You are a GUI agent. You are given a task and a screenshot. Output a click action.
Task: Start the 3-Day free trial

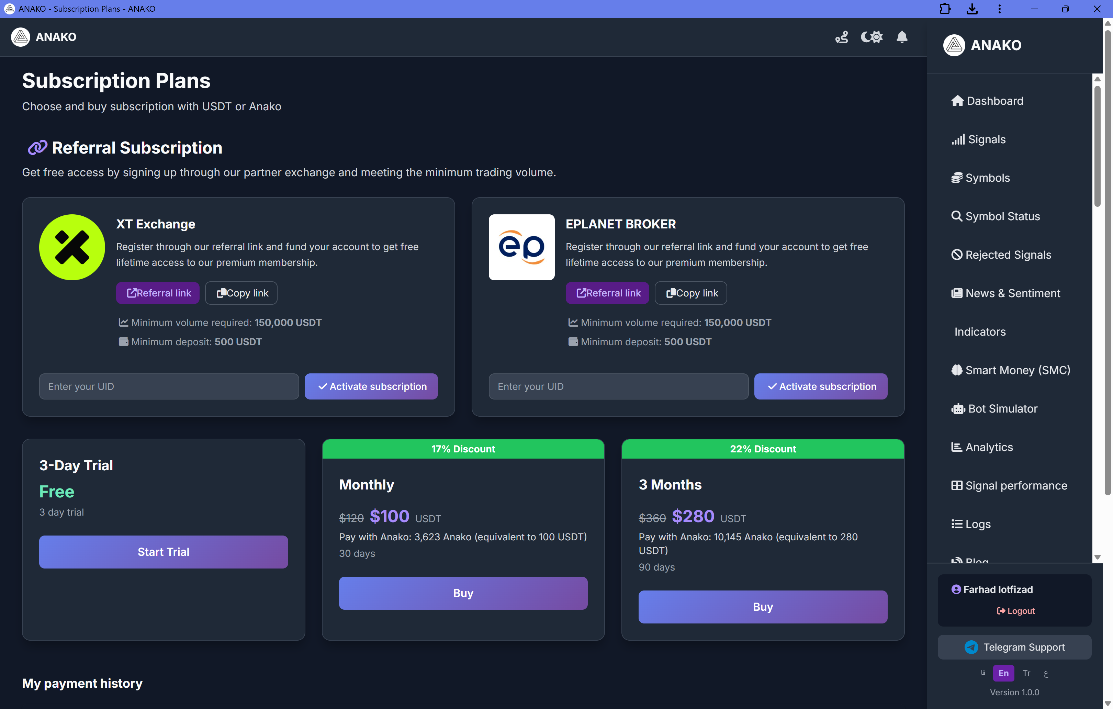[164, 551]
